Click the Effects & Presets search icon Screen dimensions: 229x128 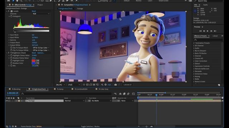click(x=196, y=39)
